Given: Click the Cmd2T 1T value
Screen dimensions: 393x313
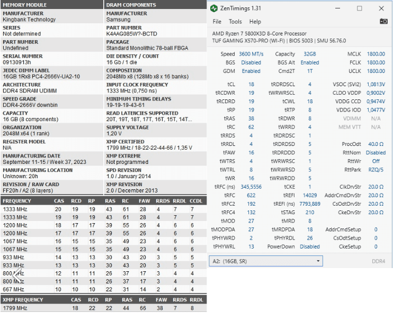Looking at the screenshot, I should (310, 71).
